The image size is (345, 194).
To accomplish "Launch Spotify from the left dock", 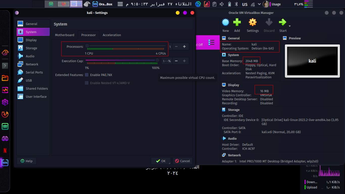I will (5, 127).
